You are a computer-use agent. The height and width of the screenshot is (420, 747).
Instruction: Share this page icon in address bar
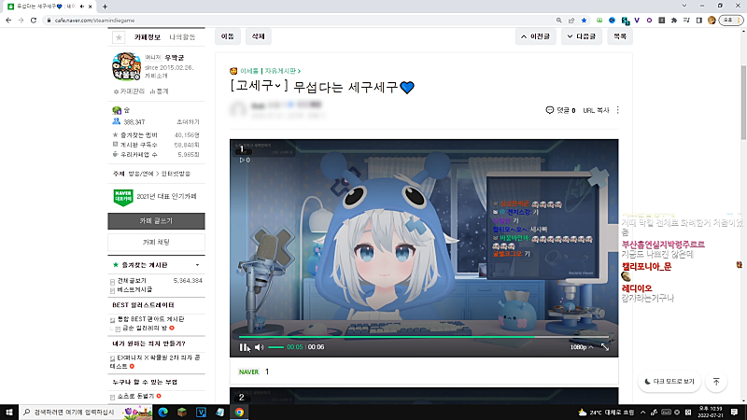click(571, 21)
